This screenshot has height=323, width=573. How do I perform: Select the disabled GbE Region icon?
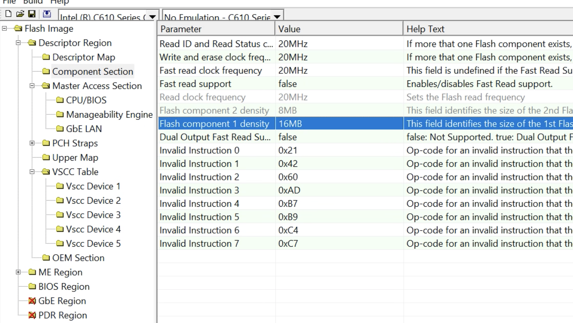pyautogui.click(x=32, y=301)
